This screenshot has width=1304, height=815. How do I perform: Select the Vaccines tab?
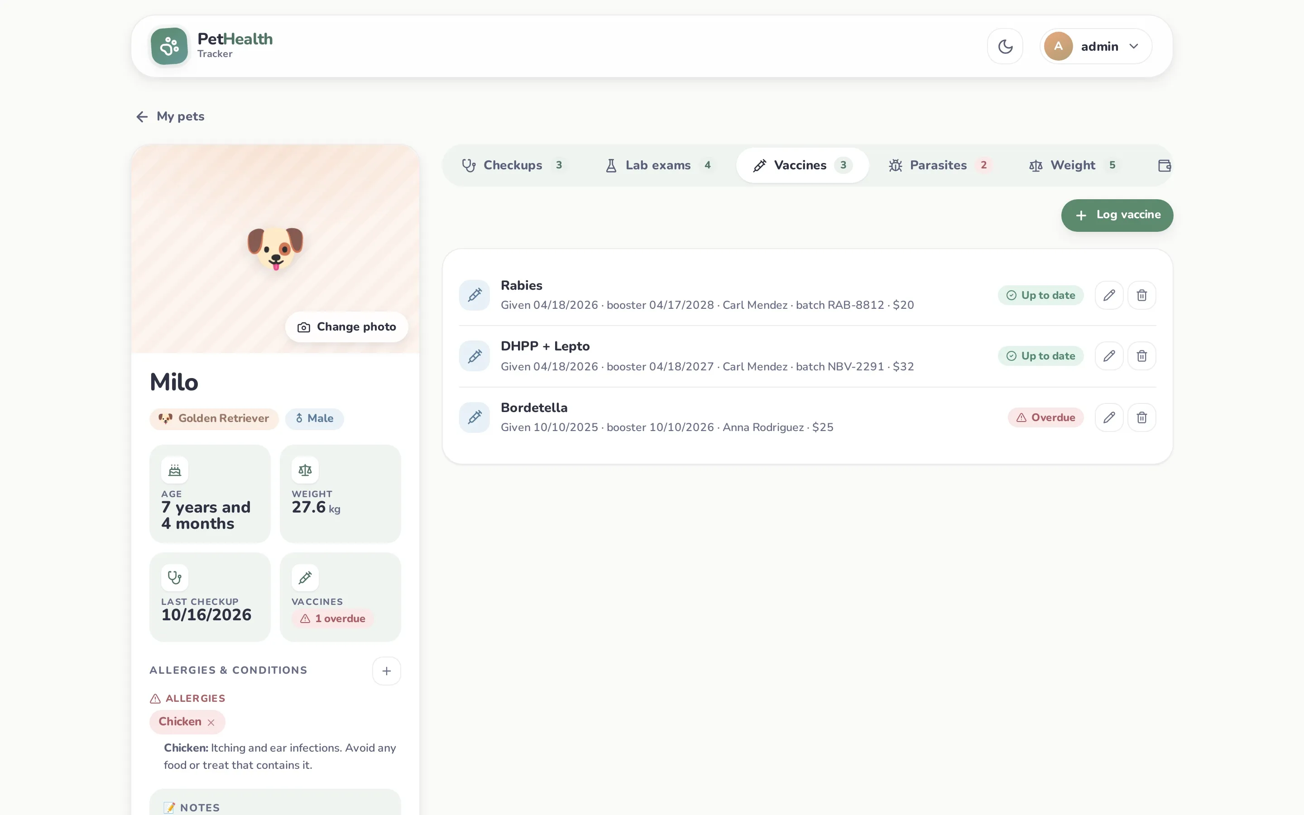coord(802,165)
